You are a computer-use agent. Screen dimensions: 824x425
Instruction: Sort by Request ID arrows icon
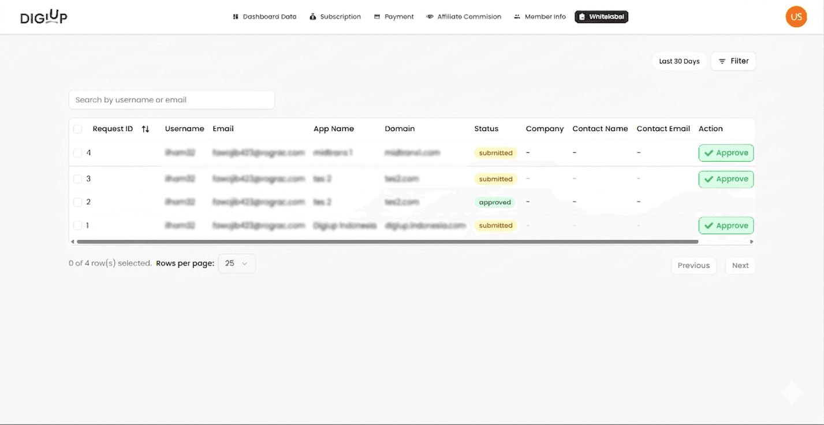pos(146,129)
